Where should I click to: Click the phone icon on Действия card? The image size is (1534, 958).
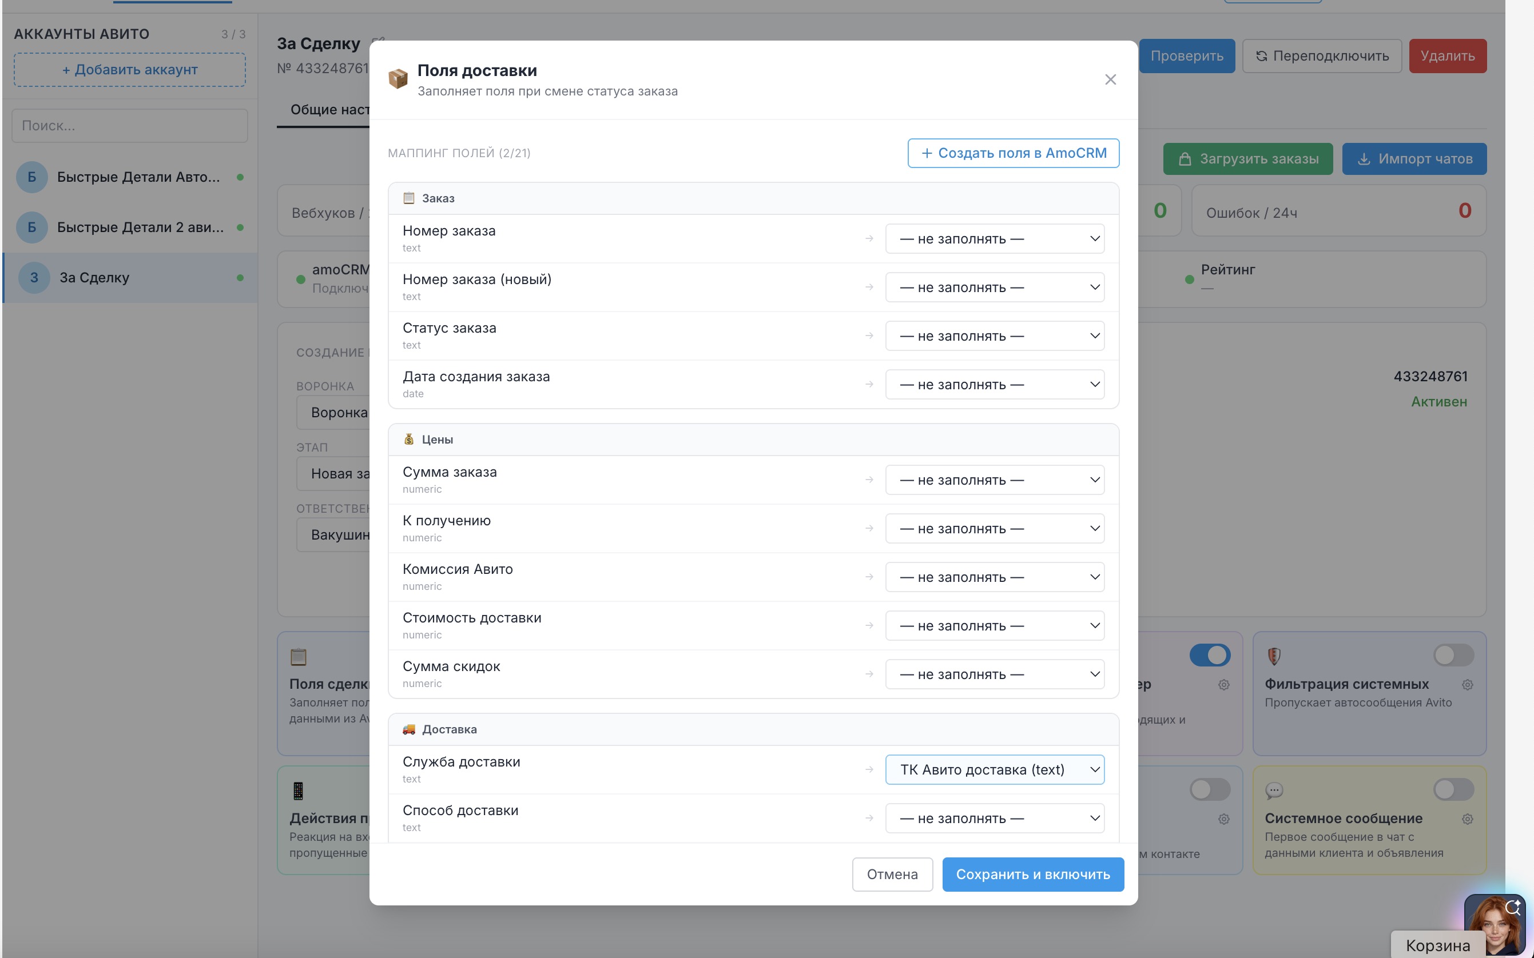point(298,791)
